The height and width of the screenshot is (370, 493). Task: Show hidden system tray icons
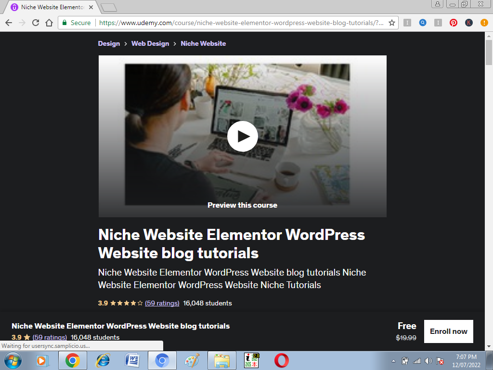coord(393,361)
